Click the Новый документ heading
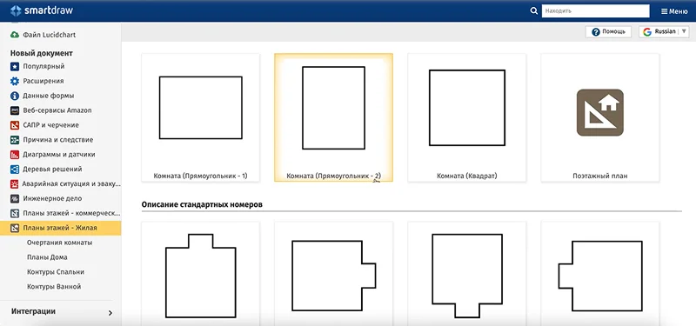Screen dimensions: 696x326 coord(41,53)
